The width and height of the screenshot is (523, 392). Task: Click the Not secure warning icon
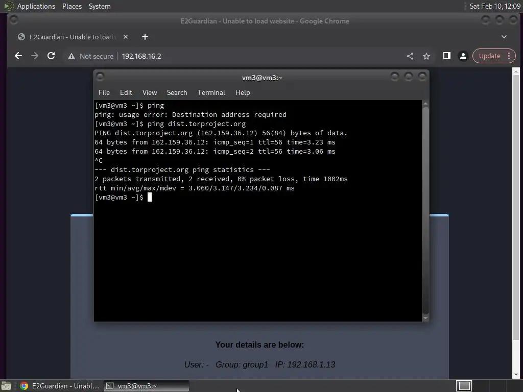pyautogui.click(x=72, y=56)
